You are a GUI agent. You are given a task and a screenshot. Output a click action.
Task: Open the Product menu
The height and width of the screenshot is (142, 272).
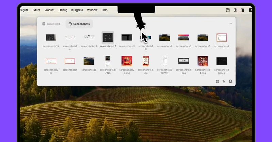pos(49,10)
